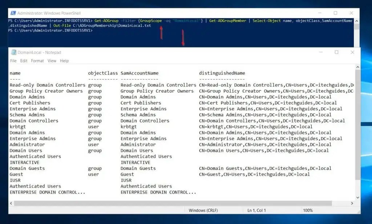This screenshot has height=224, width=372.
Task: Click the right arrow of the horizontal scrollbar
Action: tap(351, 204)
